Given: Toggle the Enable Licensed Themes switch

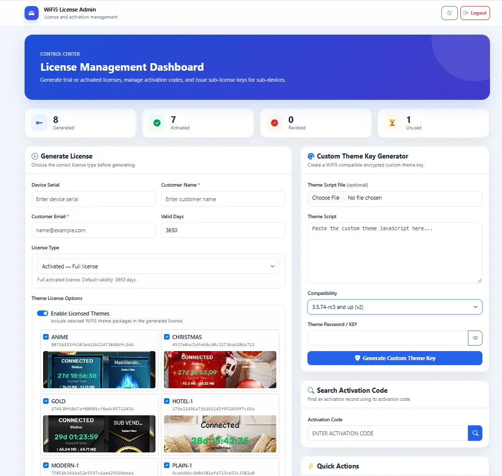Looking at the screenshot, I should [x=43, y=313].
